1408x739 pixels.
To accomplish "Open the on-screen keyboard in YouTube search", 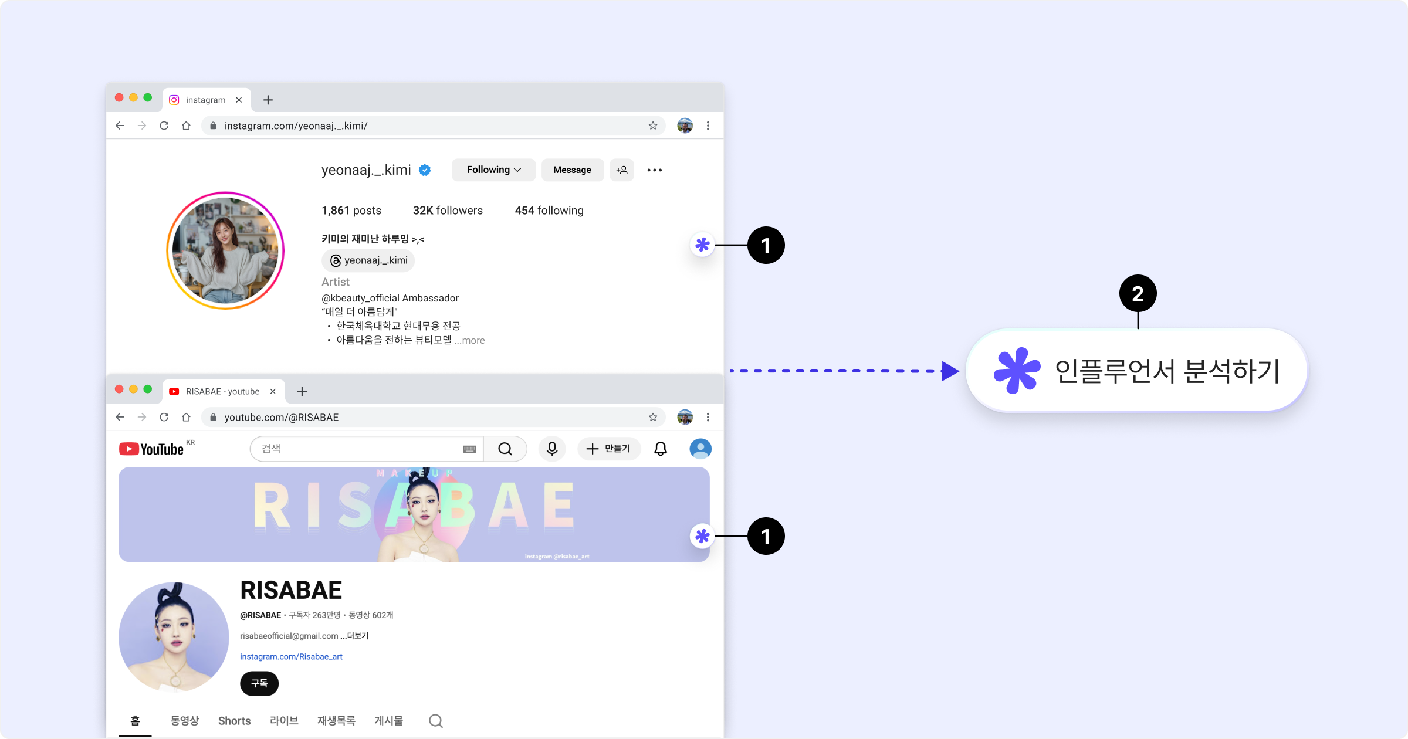I will (x=469, y=449).
